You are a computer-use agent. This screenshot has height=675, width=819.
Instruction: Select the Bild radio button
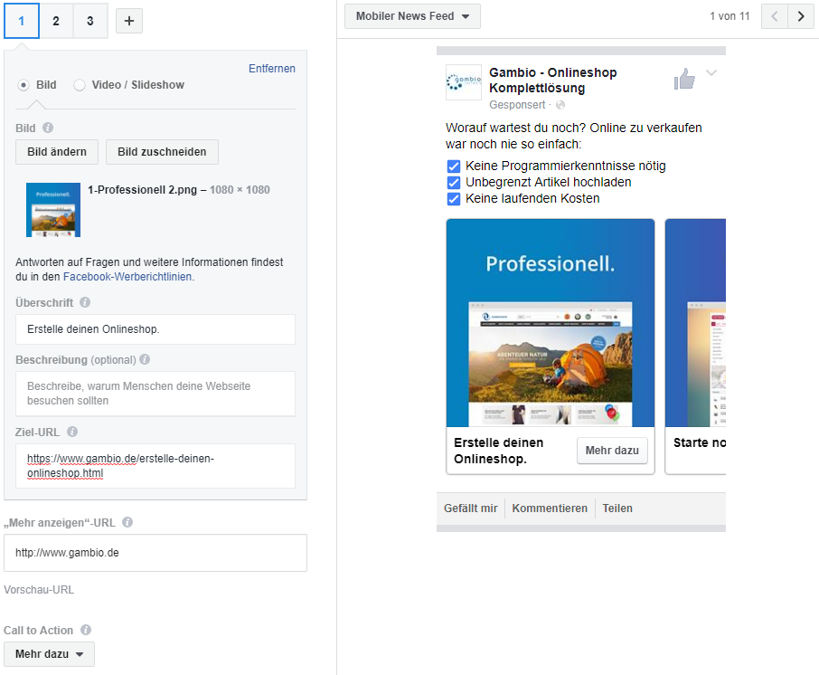pyautogui.click(x=24, y=85)
